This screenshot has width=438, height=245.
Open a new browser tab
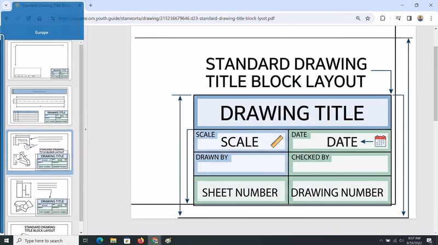click(91, 5)
